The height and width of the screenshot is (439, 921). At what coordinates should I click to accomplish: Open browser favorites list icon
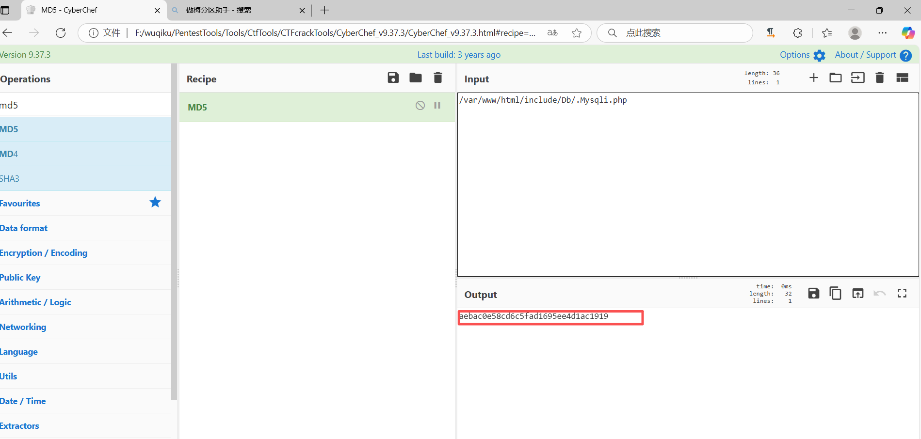pos(827,32)
